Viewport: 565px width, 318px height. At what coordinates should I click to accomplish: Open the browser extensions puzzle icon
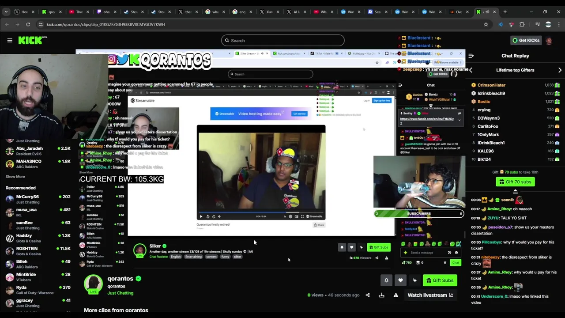pos(522,24)
